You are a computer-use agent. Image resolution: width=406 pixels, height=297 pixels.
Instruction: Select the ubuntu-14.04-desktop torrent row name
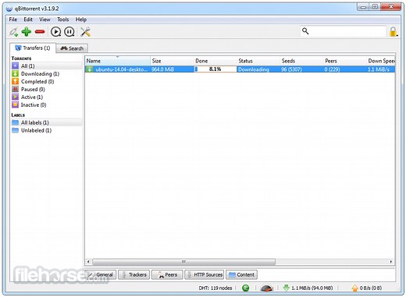122,69
